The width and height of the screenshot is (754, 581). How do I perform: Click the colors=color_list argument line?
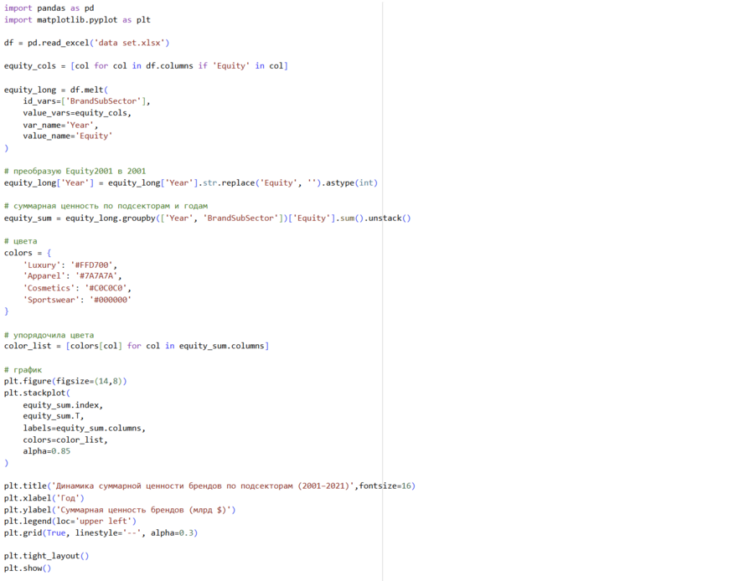click(65, 440)
